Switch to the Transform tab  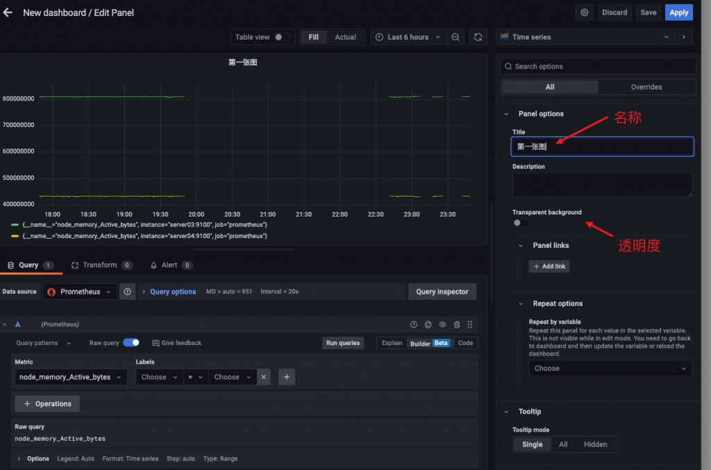[x=102, y=266]
